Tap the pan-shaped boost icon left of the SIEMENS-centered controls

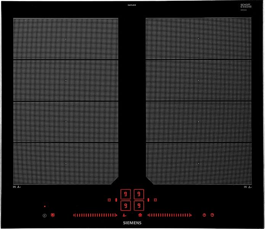pos(124,215)
